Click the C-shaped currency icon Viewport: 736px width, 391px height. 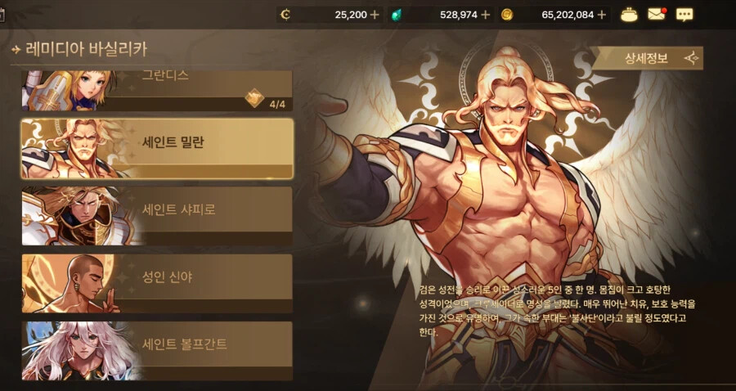285,15
